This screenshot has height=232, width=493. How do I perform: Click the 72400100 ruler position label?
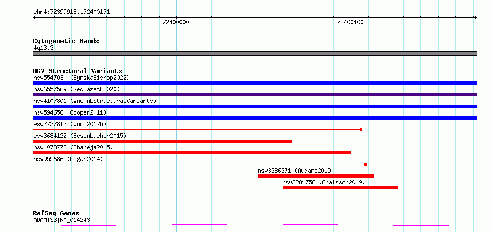pyautogui.click(x=350, y=22)
